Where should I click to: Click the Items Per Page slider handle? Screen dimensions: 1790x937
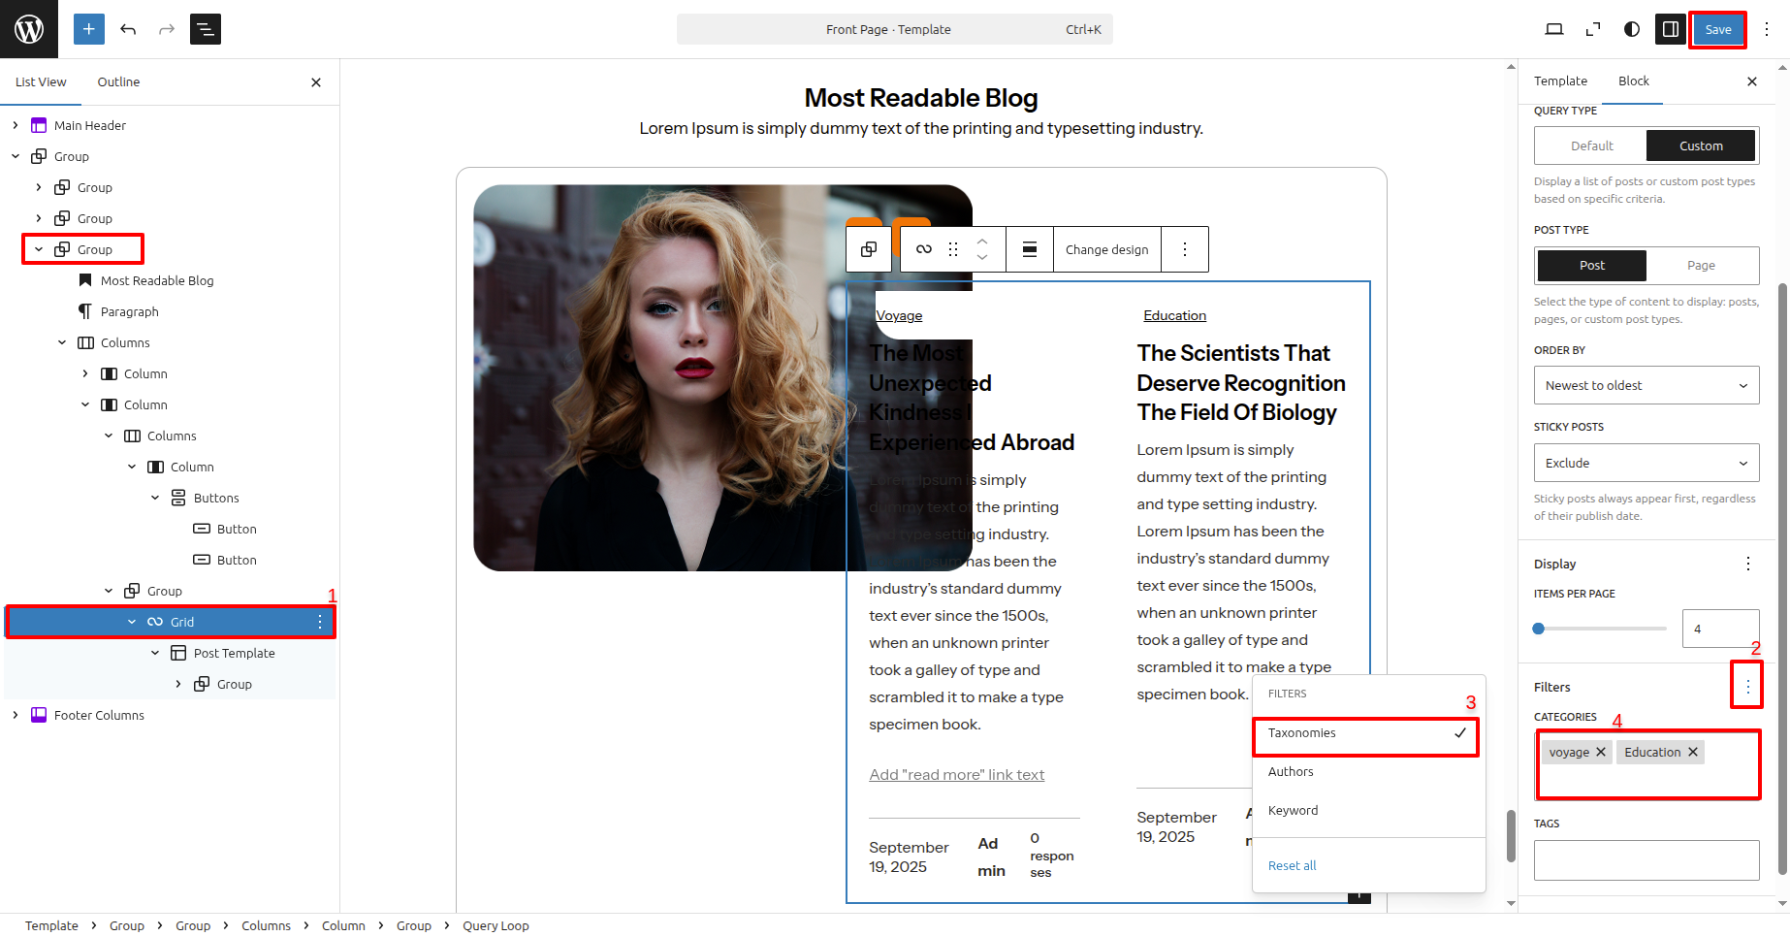click(1538, 629)
